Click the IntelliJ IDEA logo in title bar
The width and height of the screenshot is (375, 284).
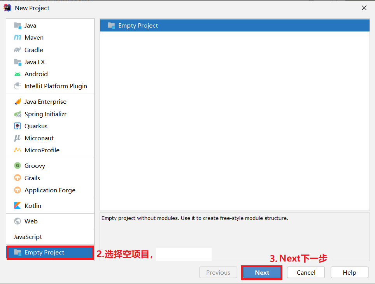click(7, 8)
